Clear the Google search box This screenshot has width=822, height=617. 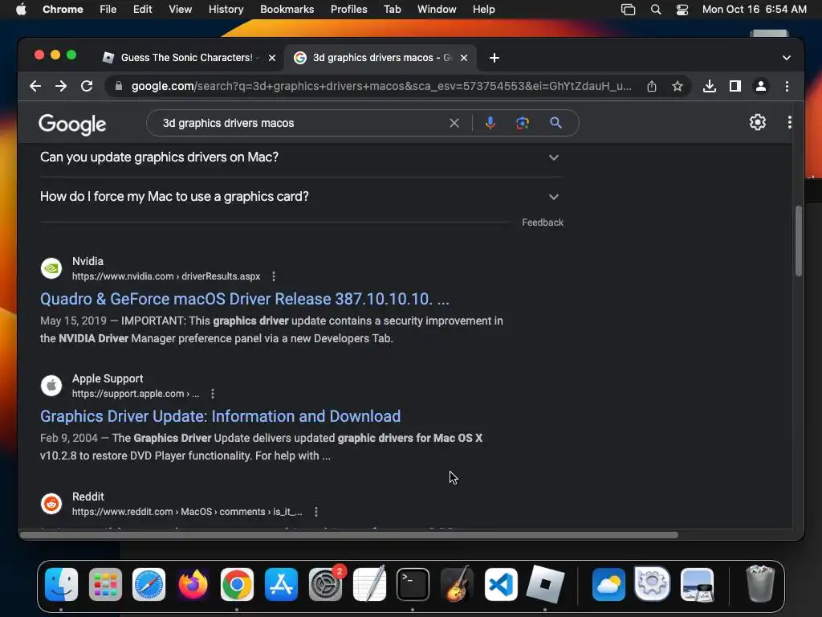click(454, 123)
